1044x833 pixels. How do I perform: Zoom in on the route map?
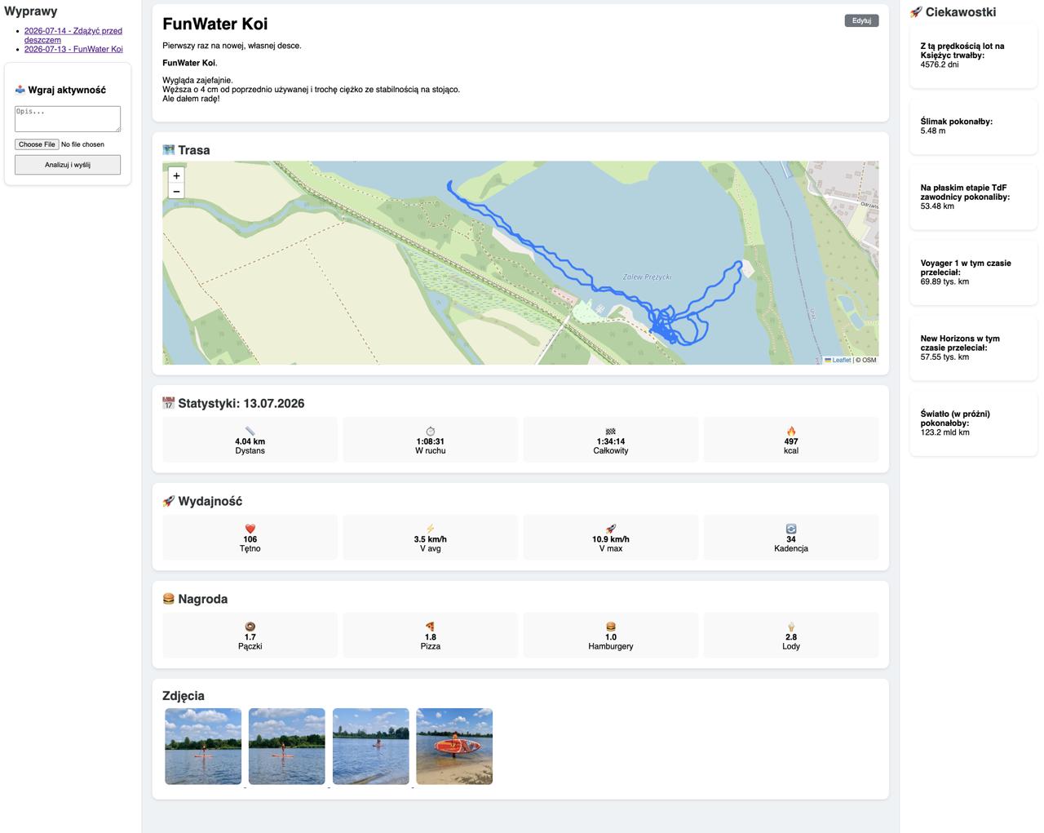[176, 175]
